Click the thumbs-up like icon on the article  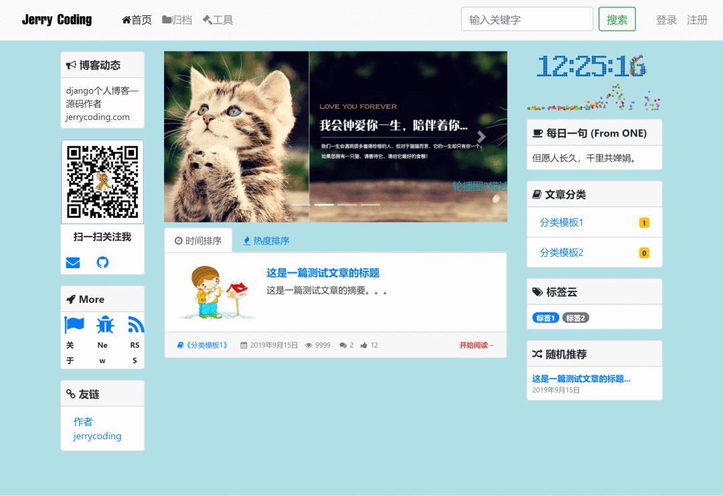click(x=362, y=345)
